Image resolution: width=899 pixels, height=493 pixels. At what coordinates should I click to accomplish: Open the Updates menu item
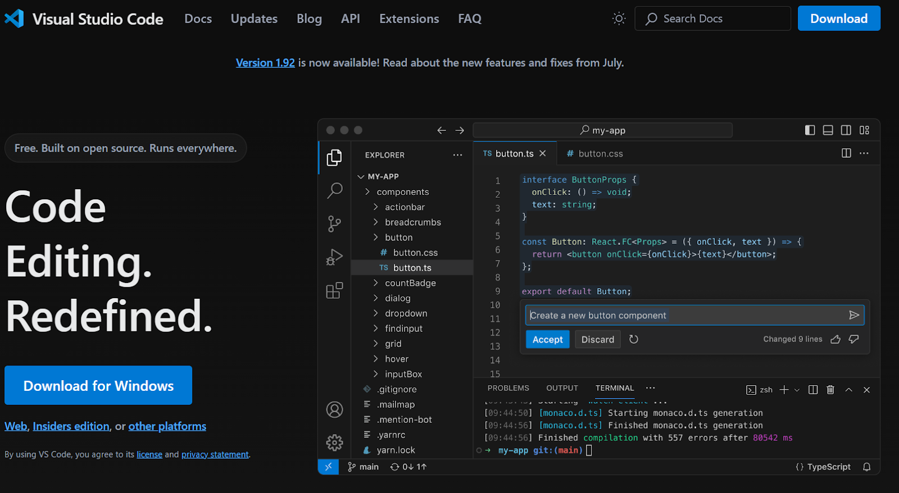tap(254, 19)
